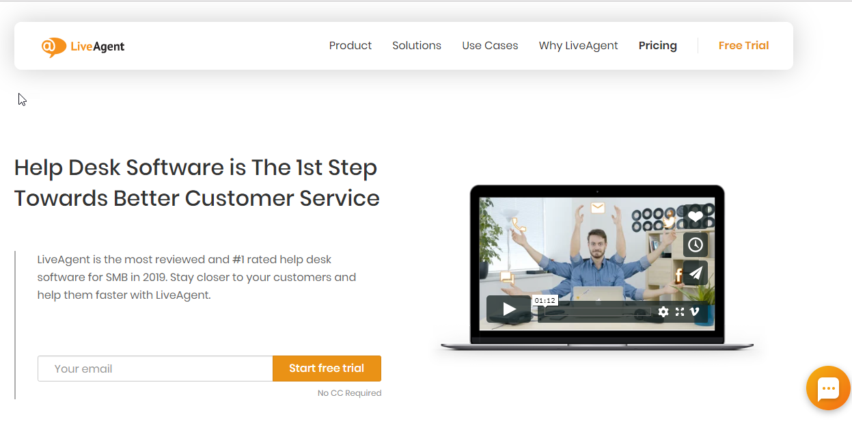Click the Help Desk Software headline

pyautogui.click(x=197, y=183)
